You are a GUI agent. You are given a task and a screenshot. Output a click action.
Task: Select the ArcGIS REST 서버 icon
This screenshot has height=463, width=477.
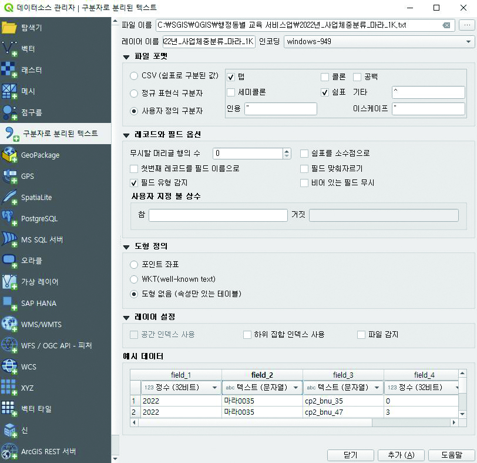[9, 451]
